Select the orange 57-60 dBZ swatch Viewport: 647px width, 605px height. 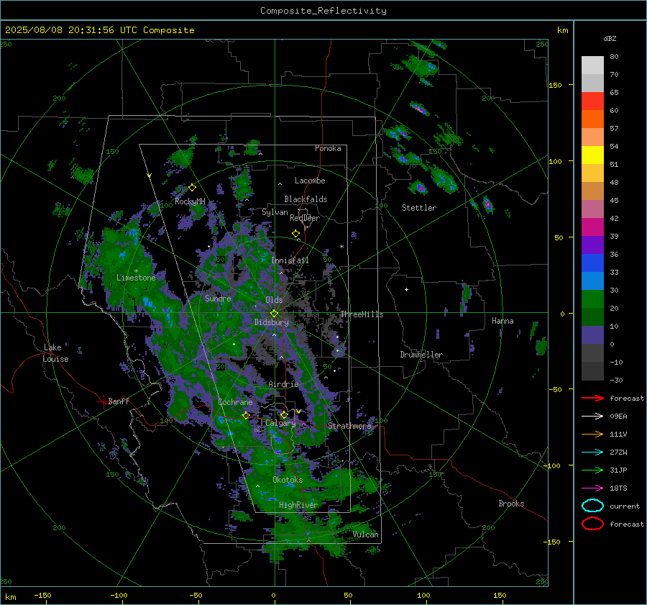coord(592,119)
